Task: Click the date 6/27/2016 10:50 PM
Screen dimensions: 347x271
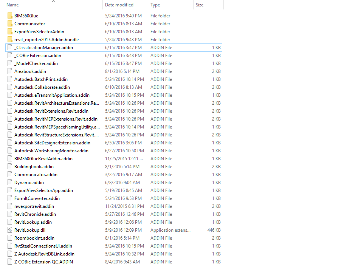Action: [124, 151]
